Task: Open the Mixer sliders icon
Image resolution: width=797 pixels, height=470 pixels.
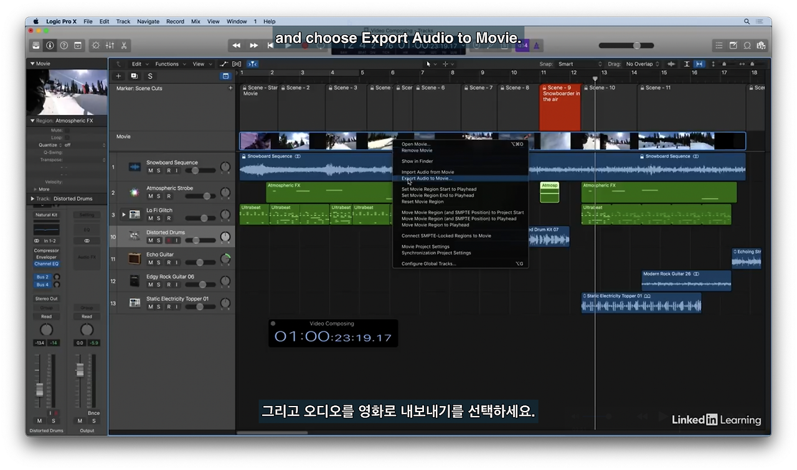Action: 110,45
